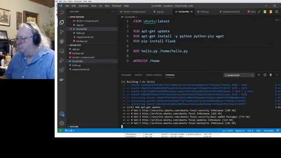The height and width of the screenshot is (158, 281).
Task: Kill terminal with trash icon
Action: [x=270, y=75]
